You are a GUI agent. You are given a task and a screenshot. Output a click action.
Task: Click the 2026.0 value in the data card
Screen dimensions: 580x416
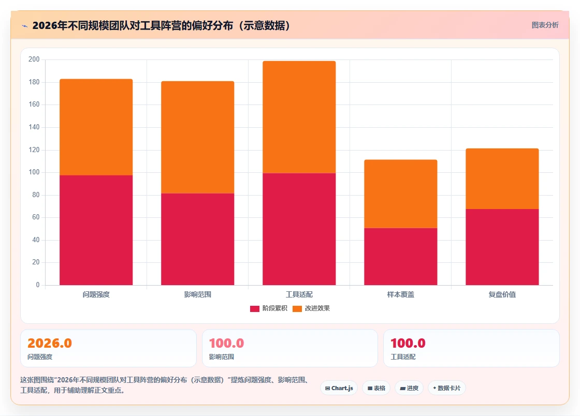click(x=50, y=343)
